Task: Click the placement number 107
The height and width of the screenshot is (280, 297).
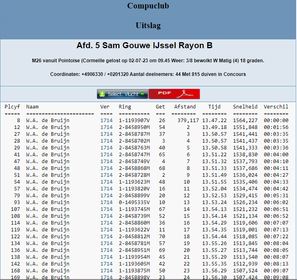Action: coord(15,209)
